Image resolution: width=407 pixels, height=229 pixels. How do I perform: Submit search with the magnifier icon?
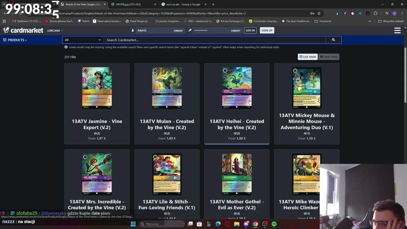333,40
